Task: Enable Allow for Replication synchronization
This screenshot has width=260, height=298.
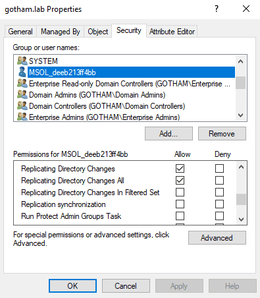Action: coord(180,204)
